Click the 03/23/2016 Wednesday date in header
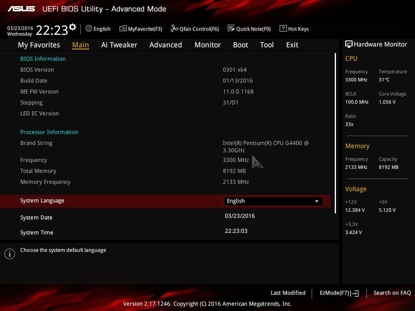The width and height of the screenshot is (415, 311). pyautogui.click(x=20, y=31)
